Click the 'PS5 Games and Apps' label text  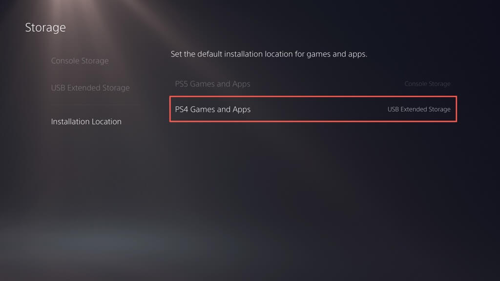tap(213, 84)
